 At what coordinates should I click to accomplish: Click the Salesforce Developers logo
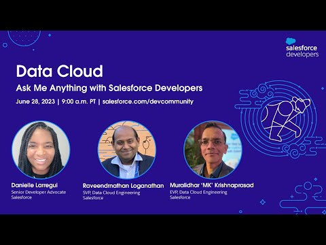[x=302, y=48]
